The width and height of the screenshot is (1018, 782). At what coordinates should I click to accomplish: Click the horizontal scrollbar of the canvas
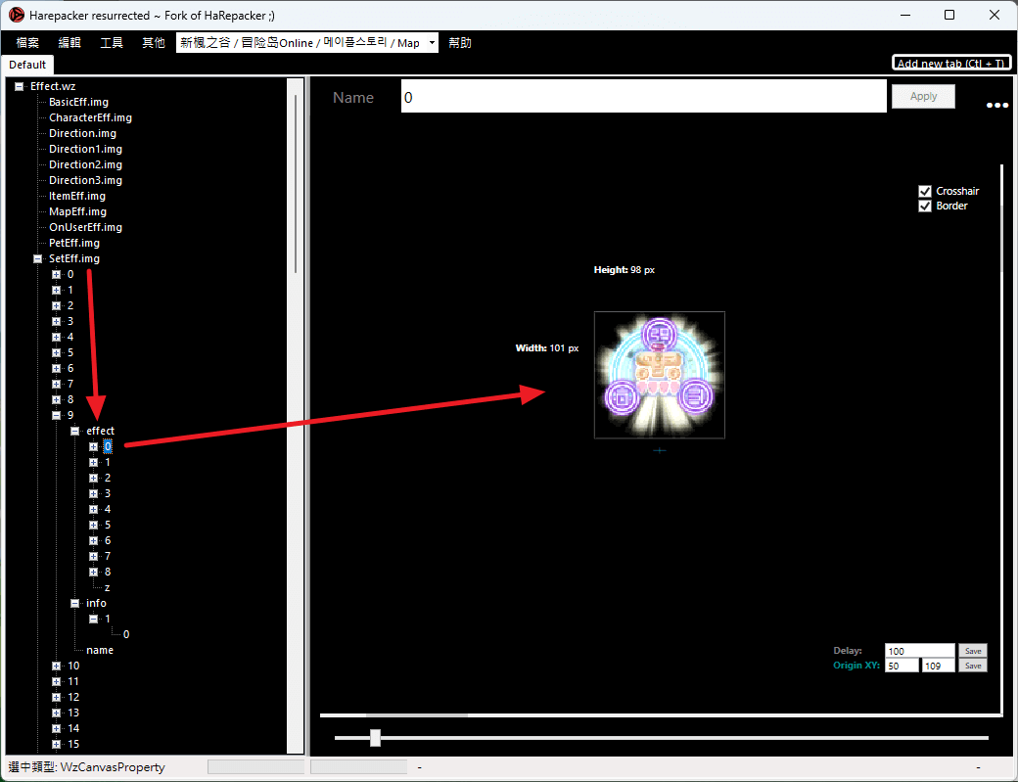pyautogui.click(x=417, y=715)
